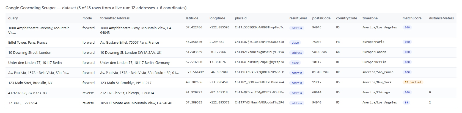Click longitude value '-73.990450'

pos(219,82)
